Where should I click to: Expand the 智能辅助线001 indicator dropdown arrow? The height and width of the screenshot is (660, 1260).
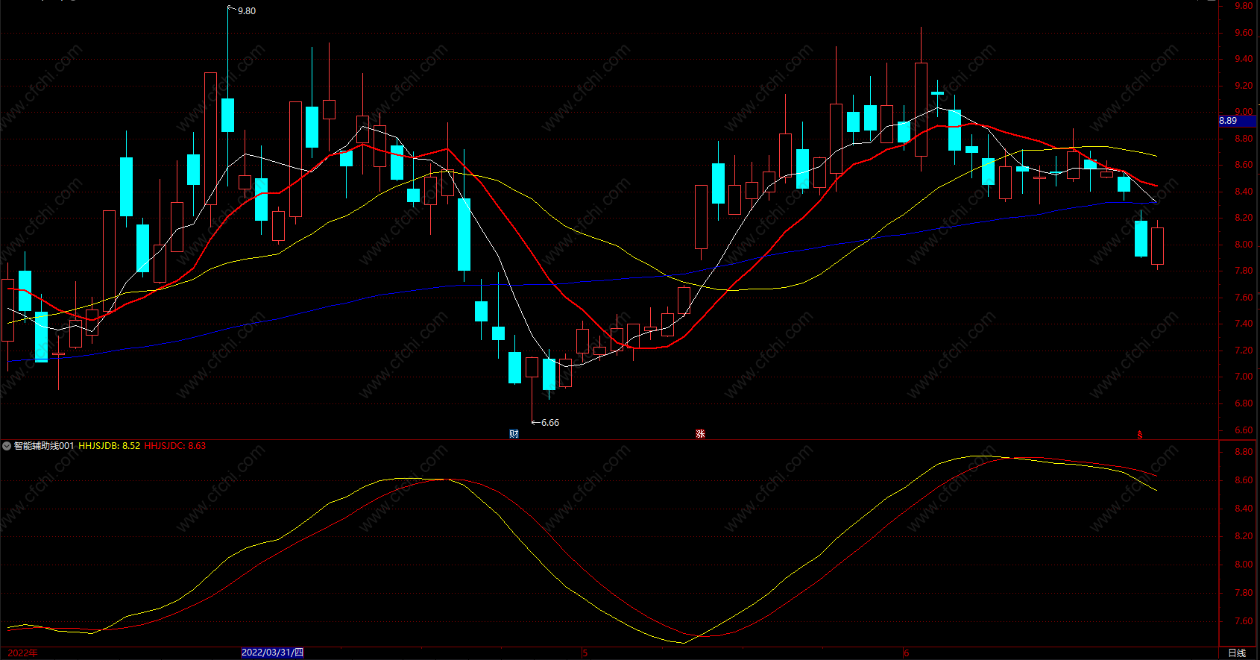pyautogui.click(x=7, y=446)
